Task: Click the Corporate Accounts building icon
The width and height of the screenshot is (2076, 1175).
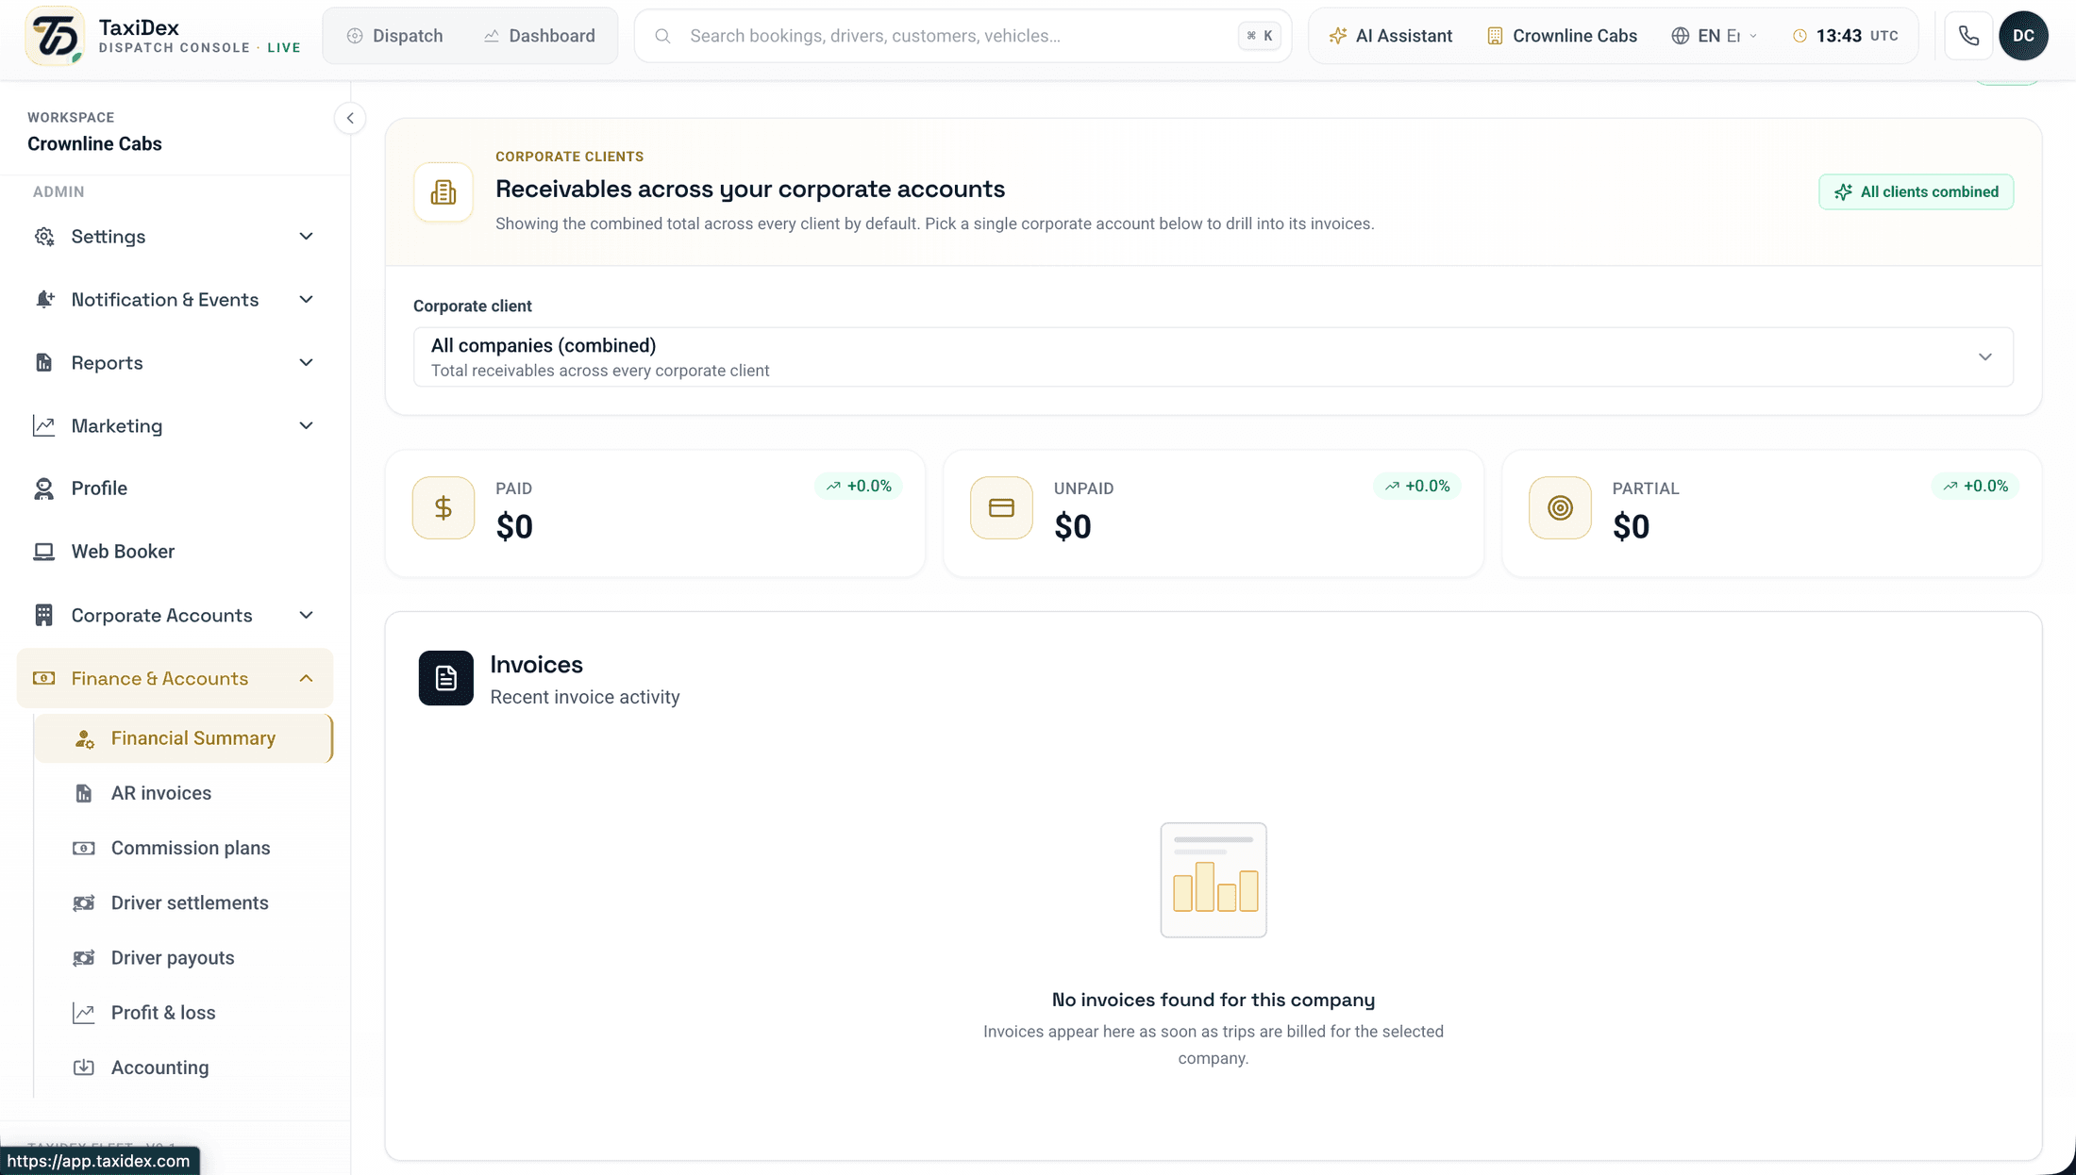Action: coord(44,616)
